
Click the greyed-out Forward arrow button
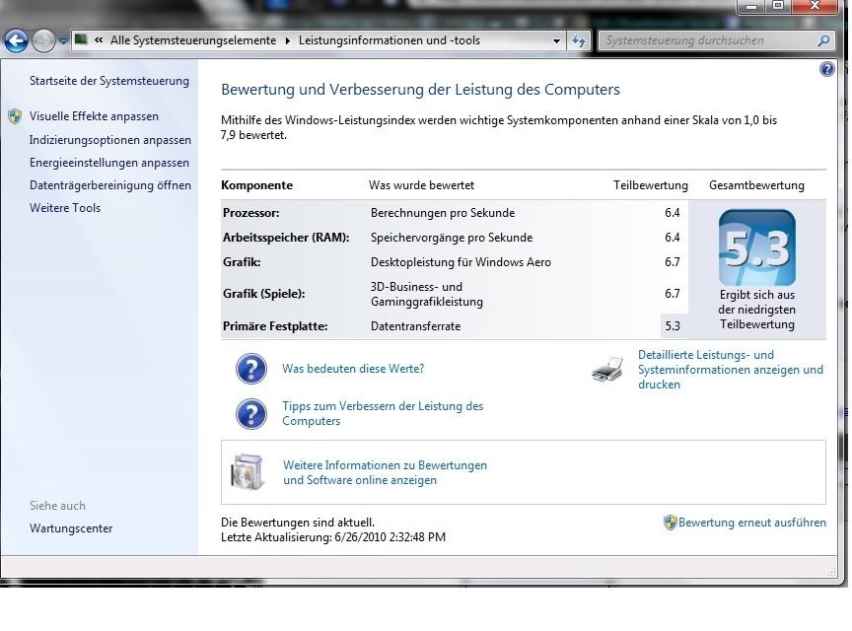[43, 40]
